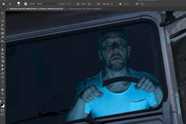Image resolution: width=186 pixels, height=124 pixels.
Task: Close the Swampcar.psd tab
Action: [7, 9]
